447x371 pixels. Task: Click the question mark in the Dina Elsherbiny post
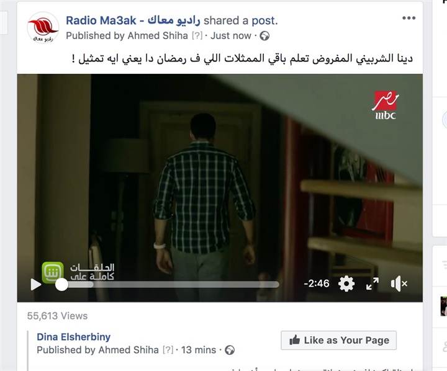(168, 350)
